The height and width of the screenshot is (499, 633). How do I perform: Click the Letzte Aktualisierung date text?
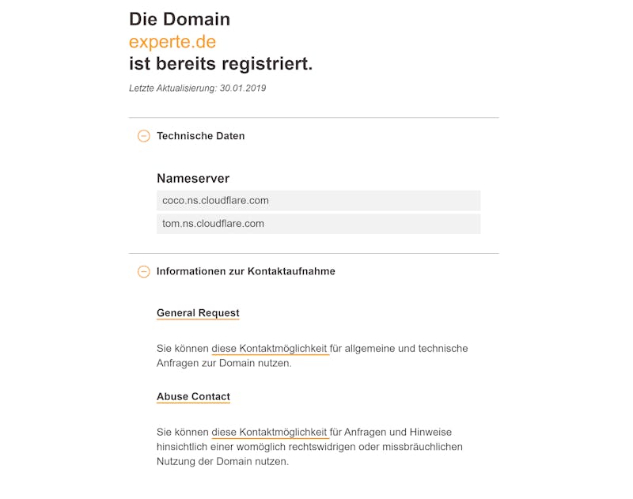click(197, 89)
